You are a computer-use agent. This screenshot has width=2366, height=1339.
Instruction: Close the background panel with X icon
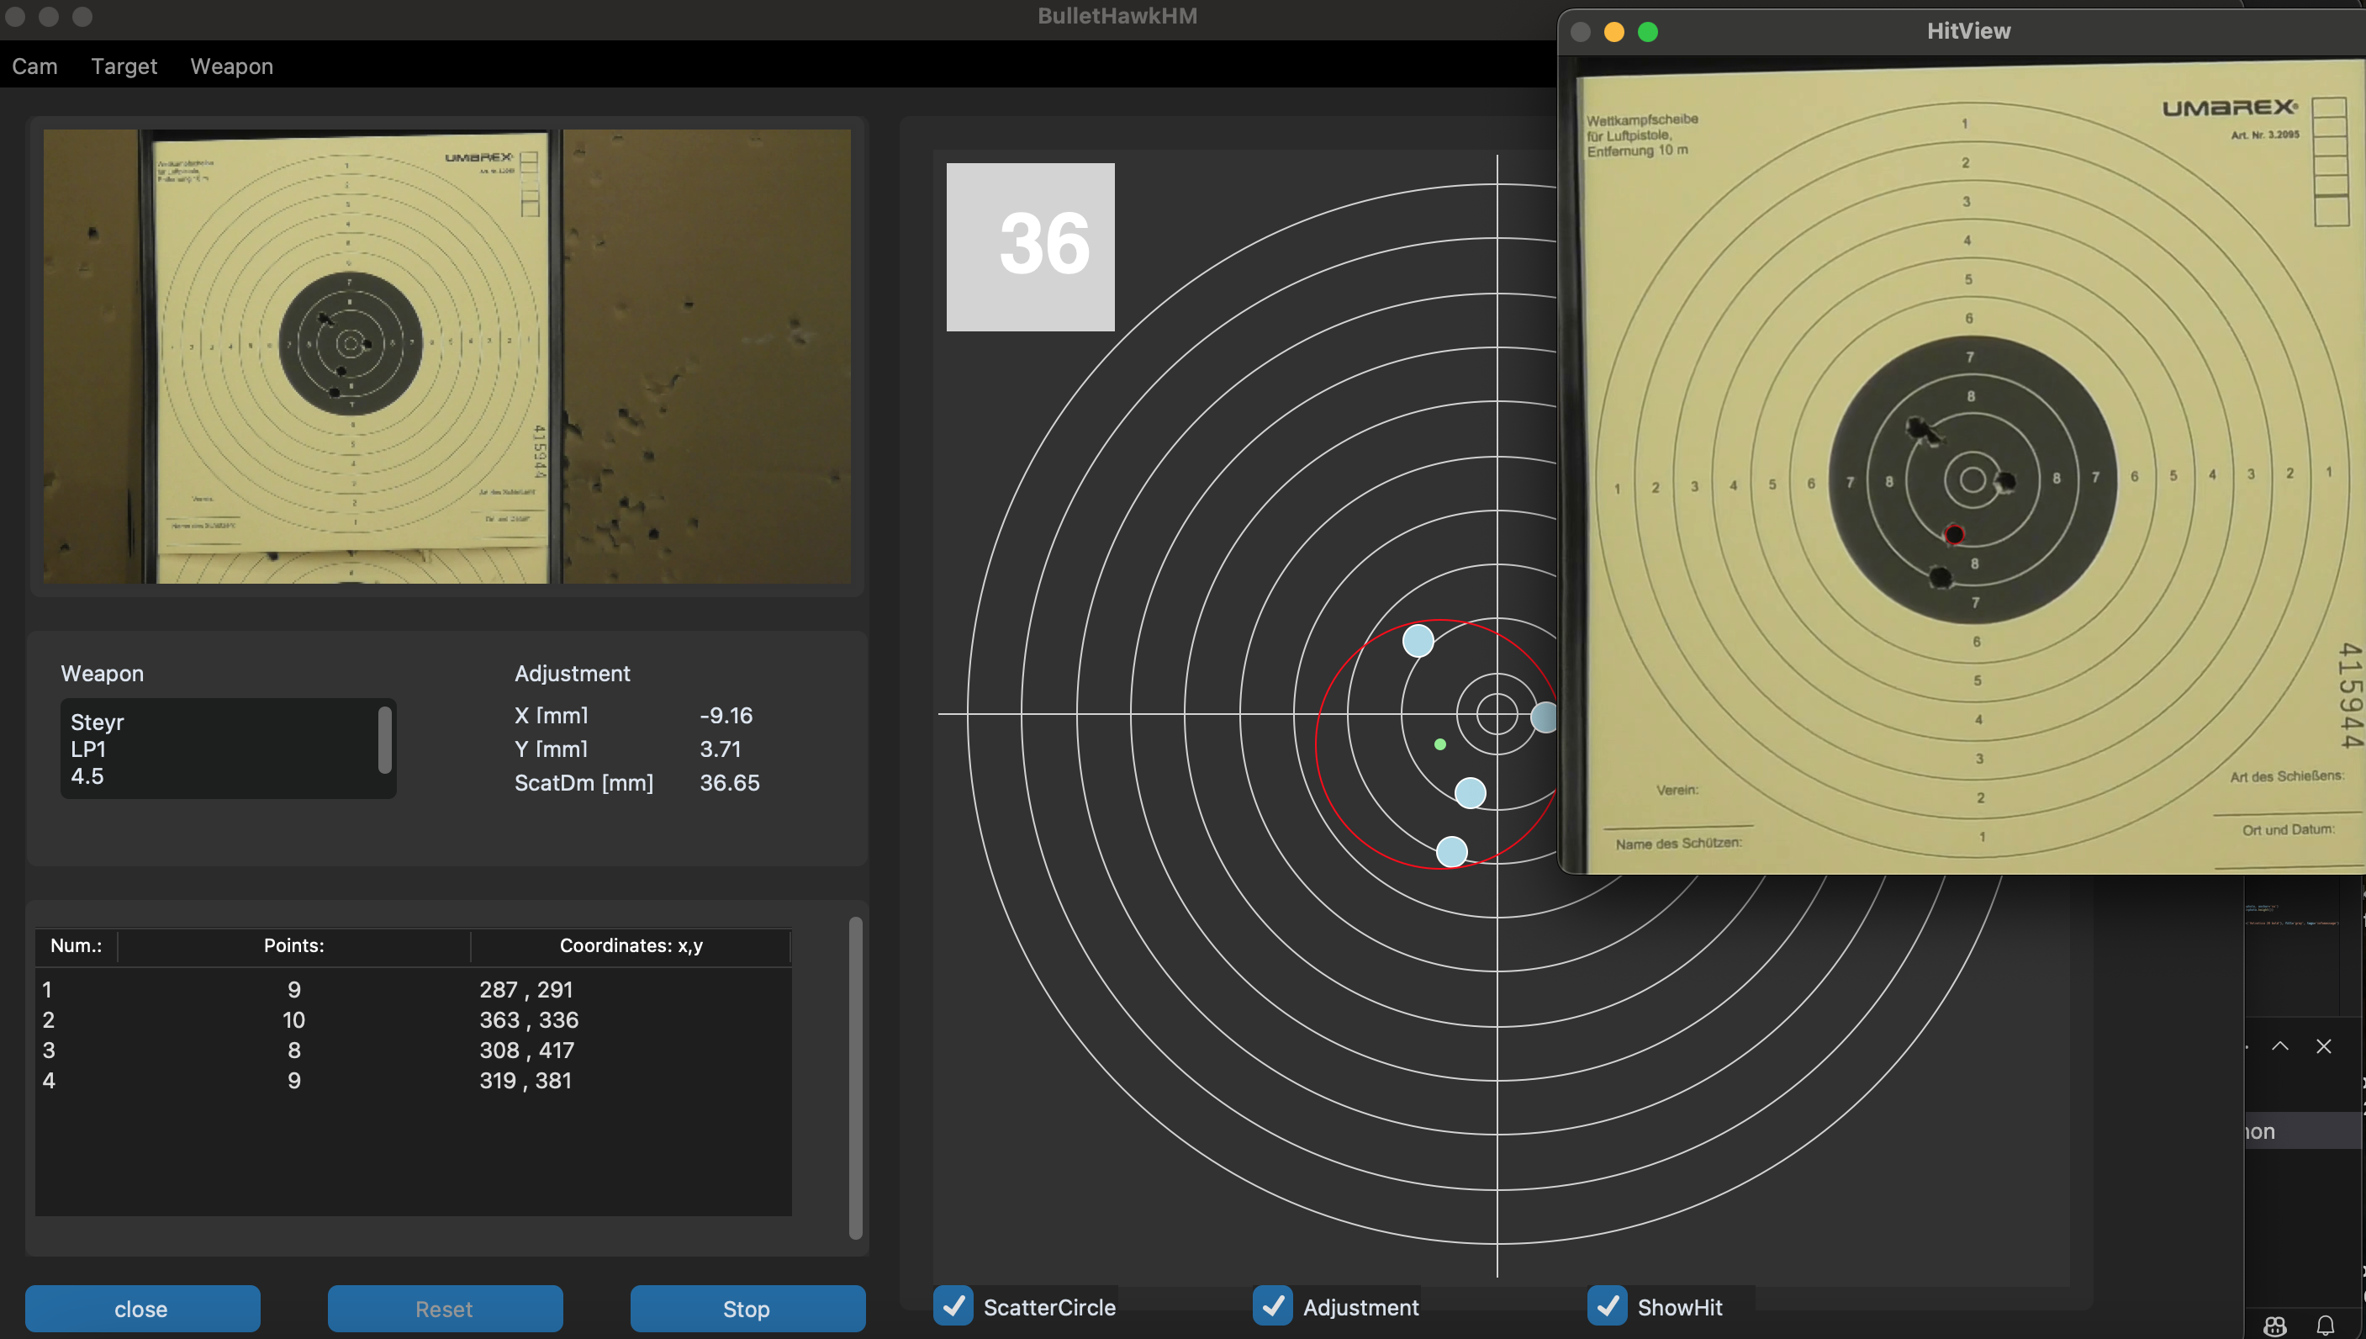pos(2324,1046)
